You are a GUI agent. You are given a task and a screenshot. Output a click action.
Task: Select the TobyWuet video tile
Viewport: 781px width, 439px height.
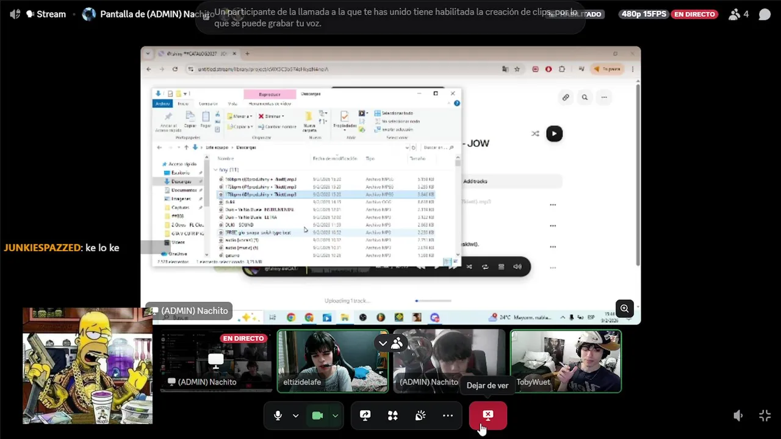[x=566, y=361]
